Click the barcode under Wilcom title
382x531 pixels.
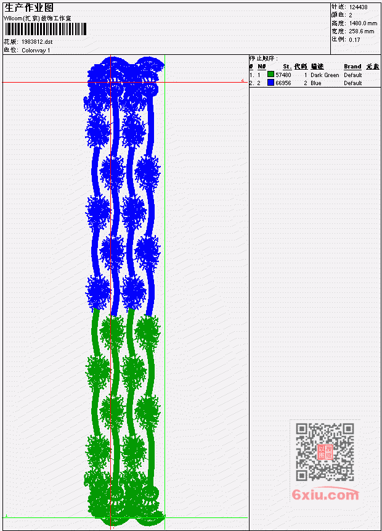pyautogui.click(x=46, y=29)
